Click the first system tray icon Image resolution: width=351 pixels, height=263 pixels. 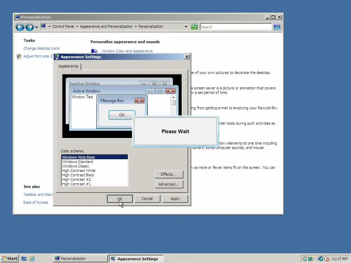pyautogui.click(x=304, y=259)
